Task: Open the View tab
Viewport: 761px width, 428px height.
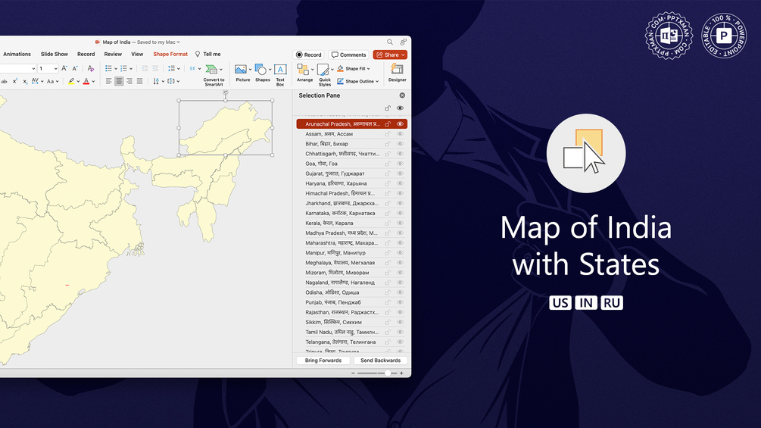Action: [x=137, y=55]
